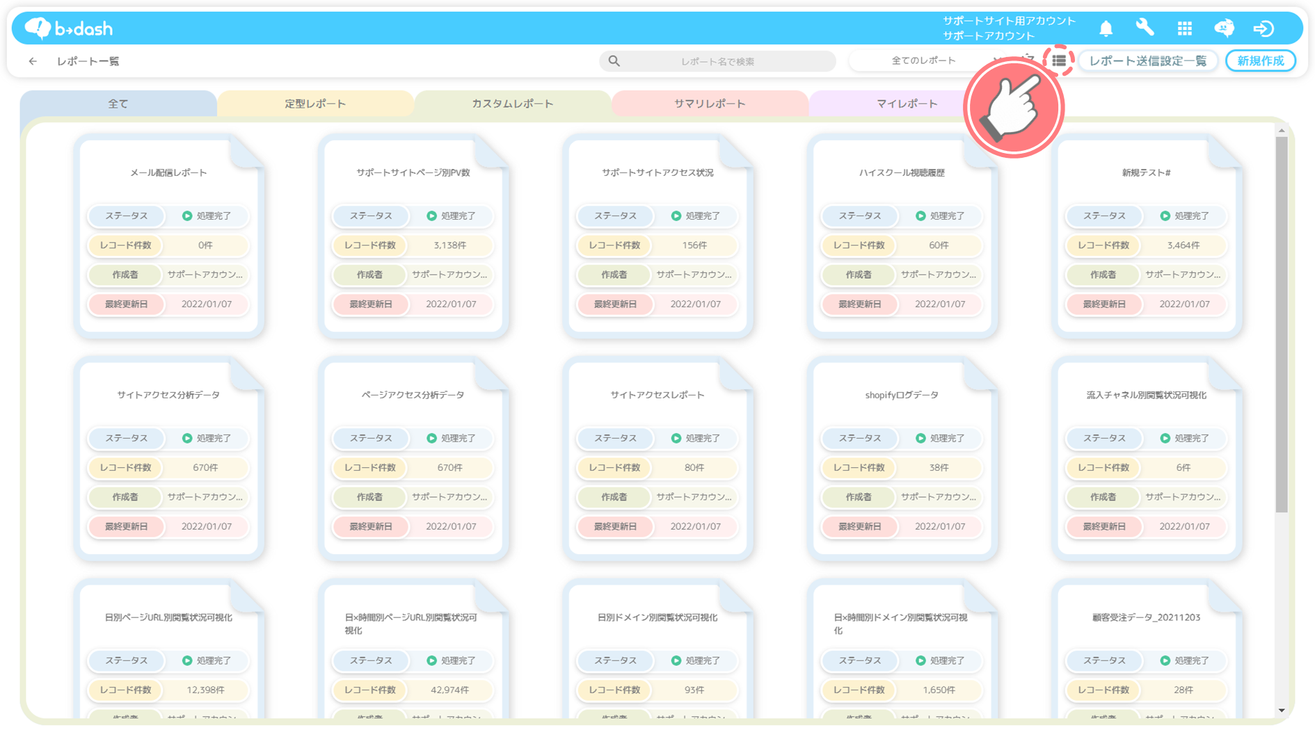Click the search magnifier icon
The width and height of the screenshot is (1315, 739).
coord(614,61)
